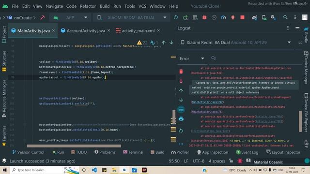
Task: Stop the running app
Action: [242, 17]
